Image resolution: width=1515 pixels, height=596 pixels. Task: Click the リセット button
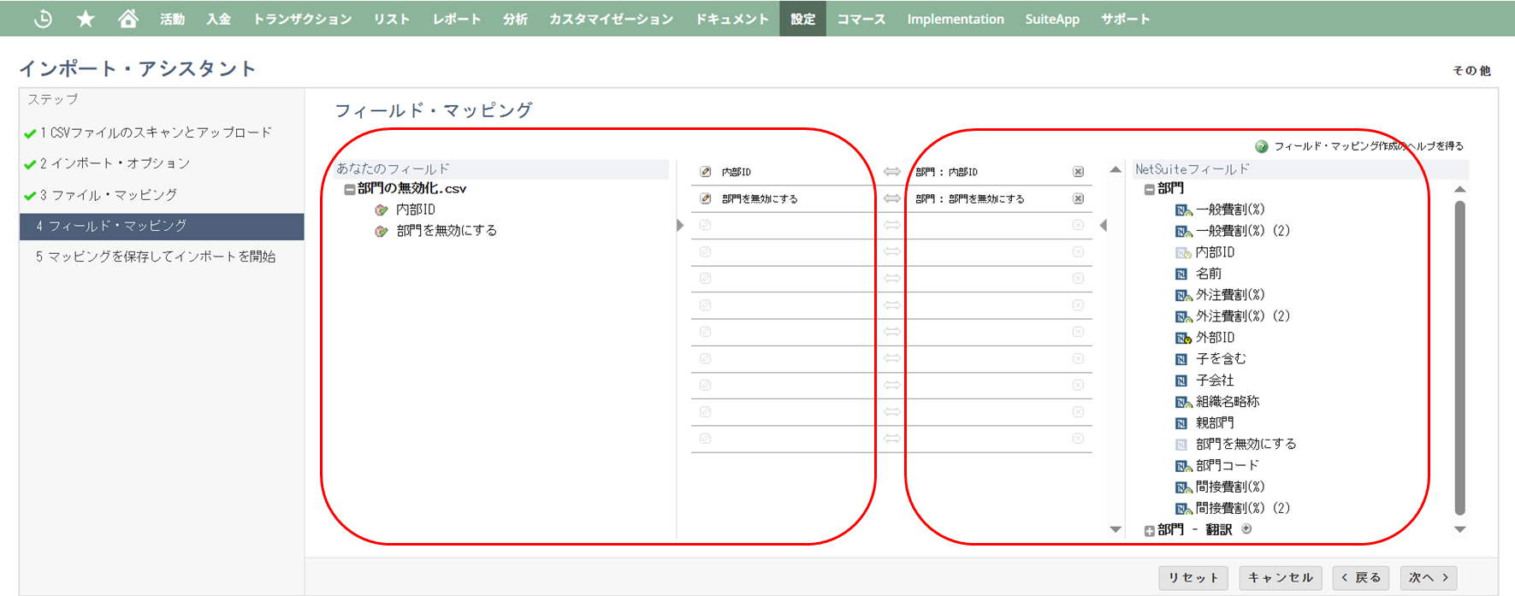tap(1193, 578)
